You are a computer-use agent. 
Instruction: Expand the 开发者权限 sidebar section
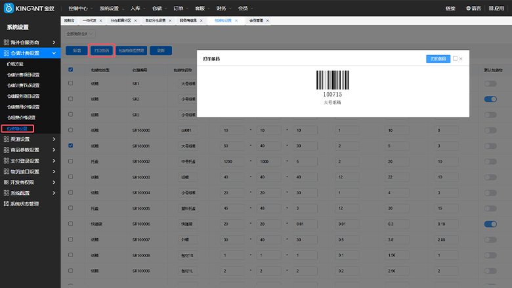point(54,182)
